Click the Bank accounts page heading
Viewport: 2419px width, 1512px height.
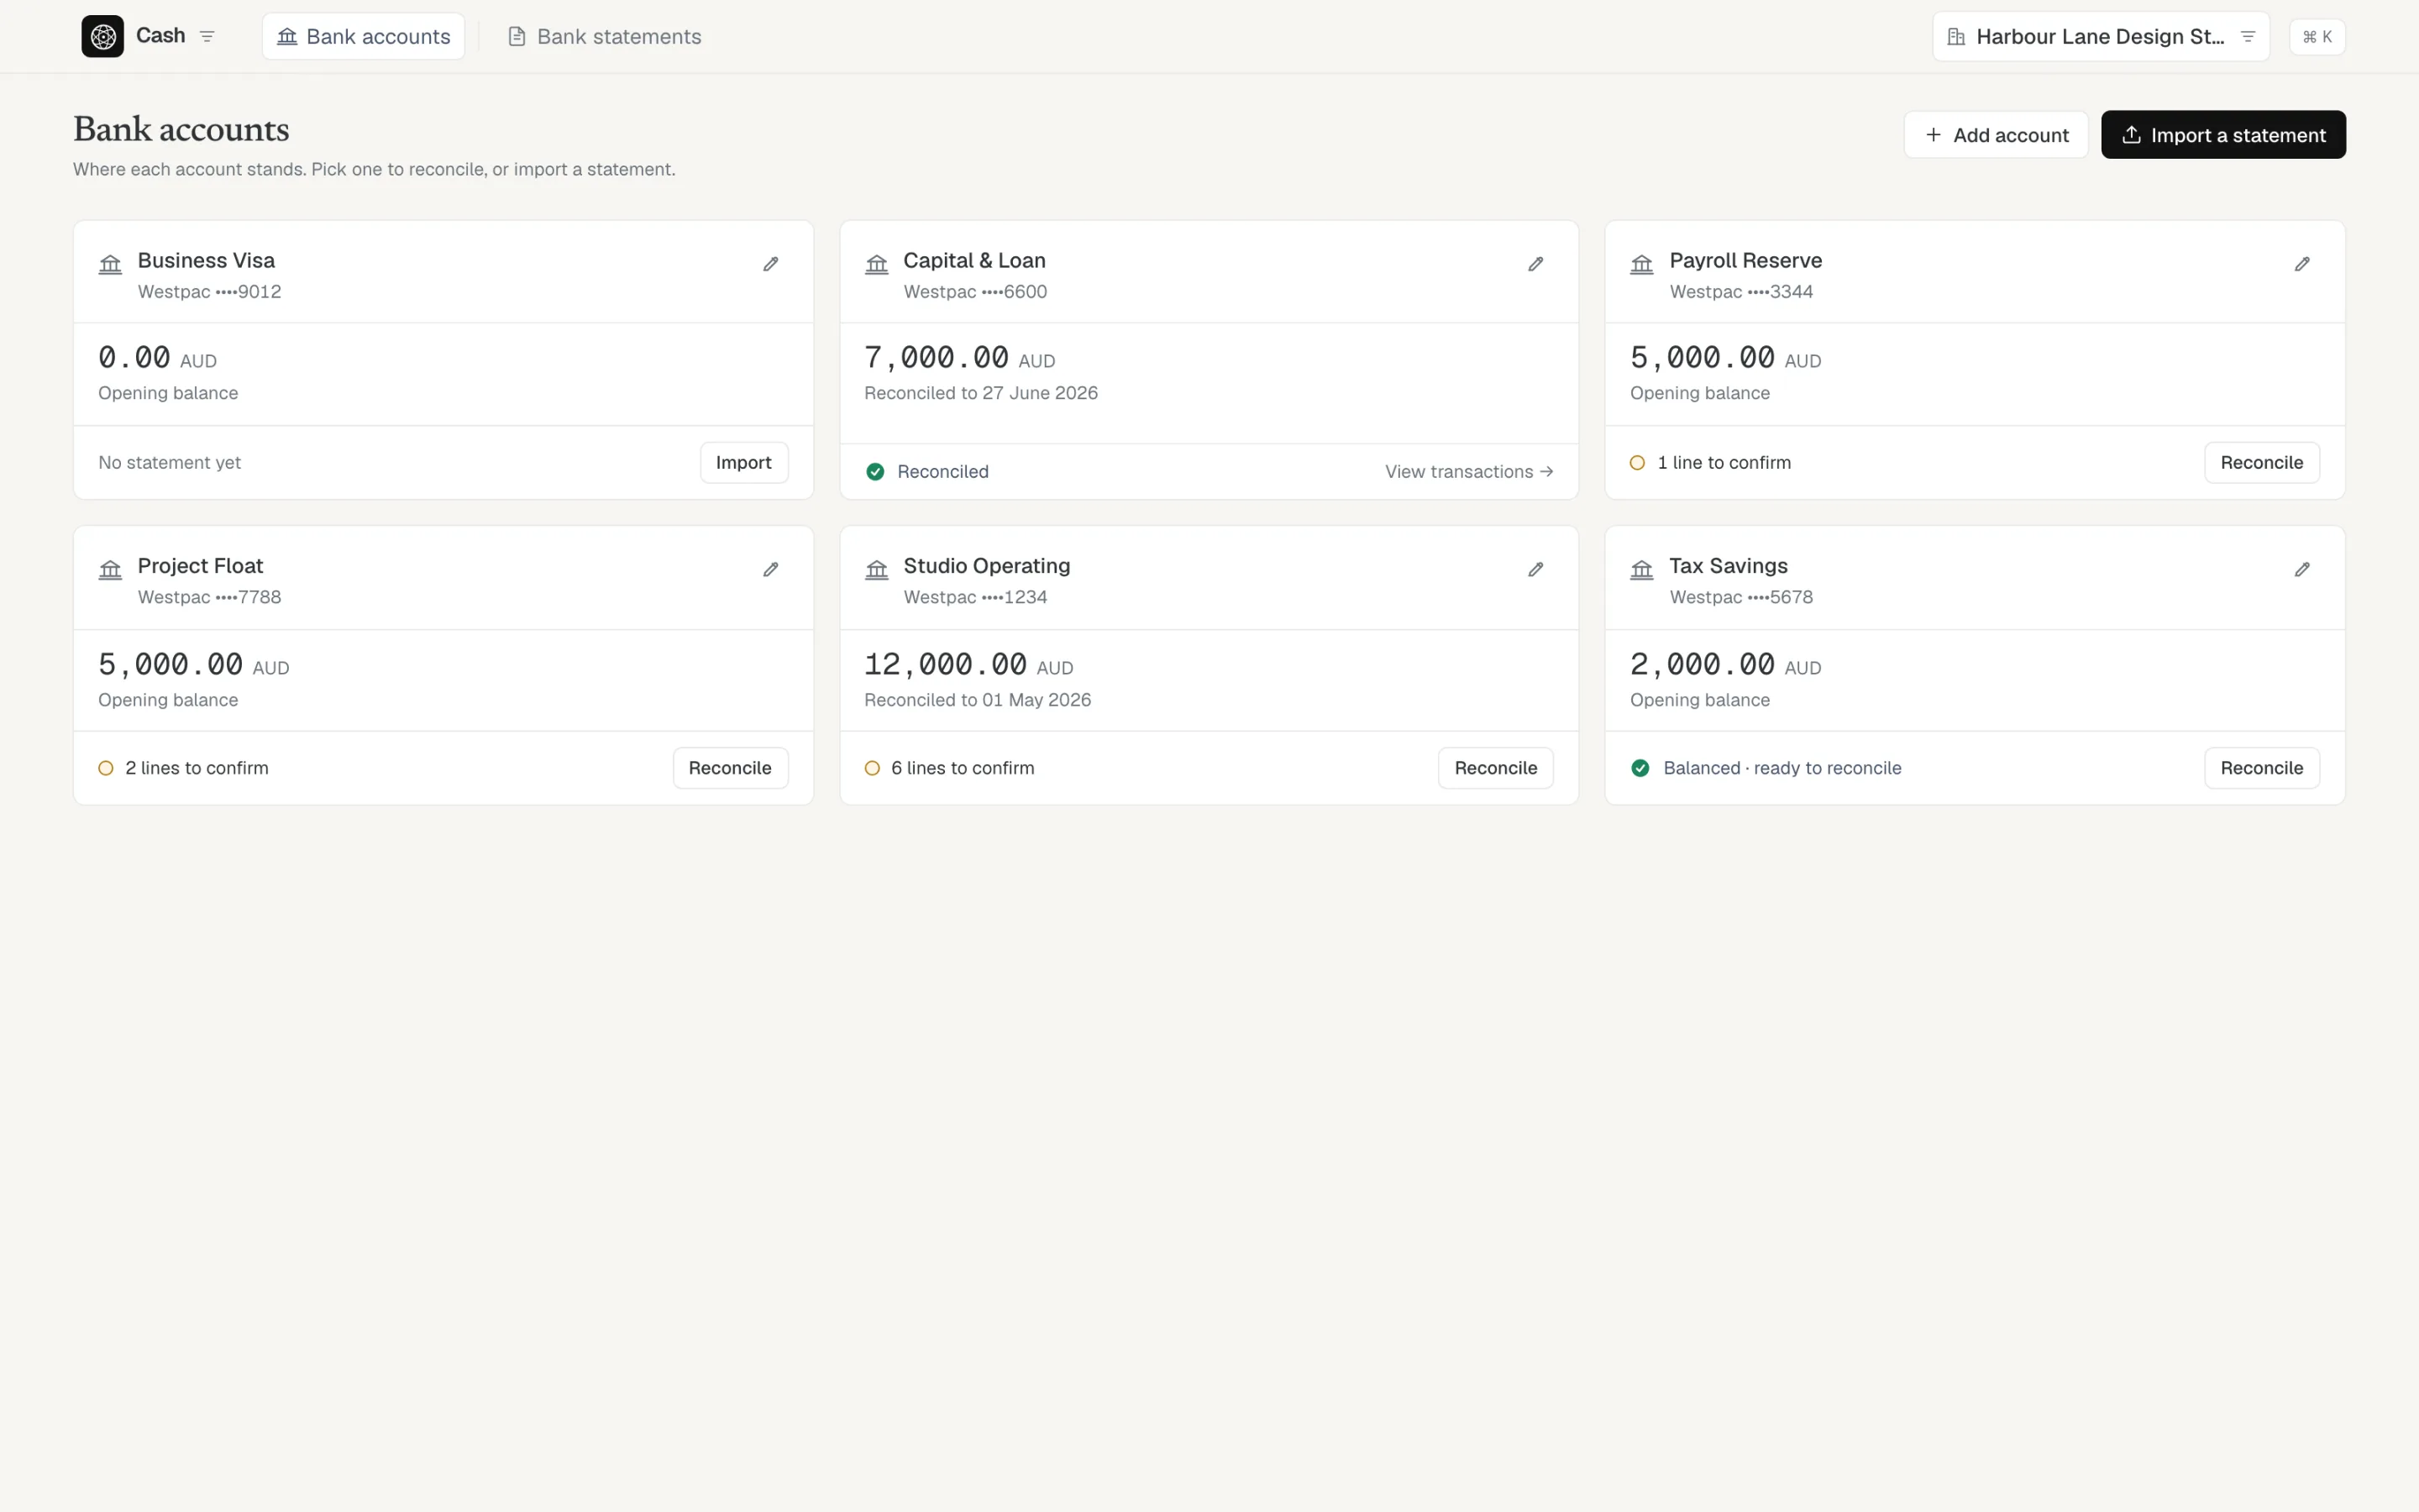tap(181, 129)
